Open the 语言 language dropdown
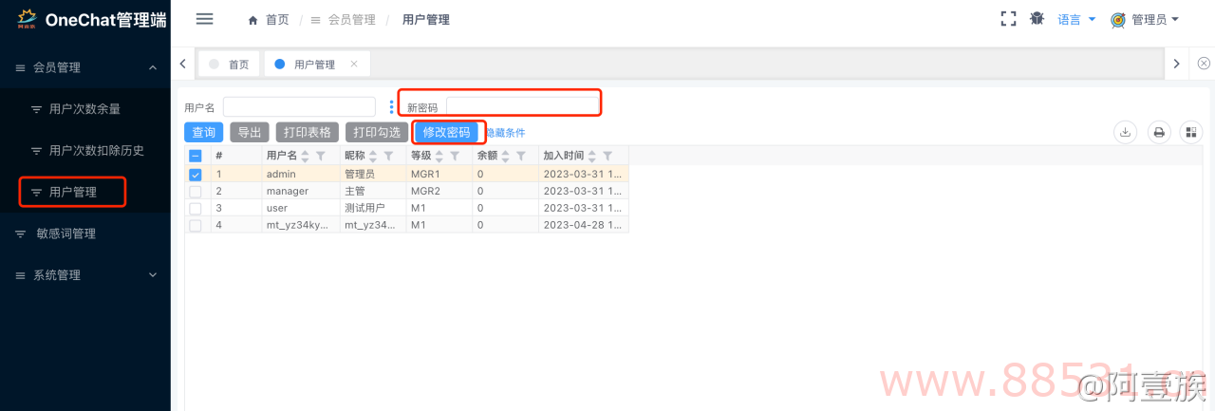The image size is (1215, 411). click(x=1077, y=19)
